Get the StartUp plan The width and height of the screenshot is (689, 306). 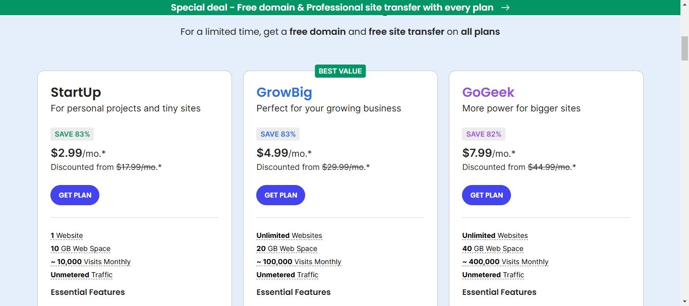point(75,195)
